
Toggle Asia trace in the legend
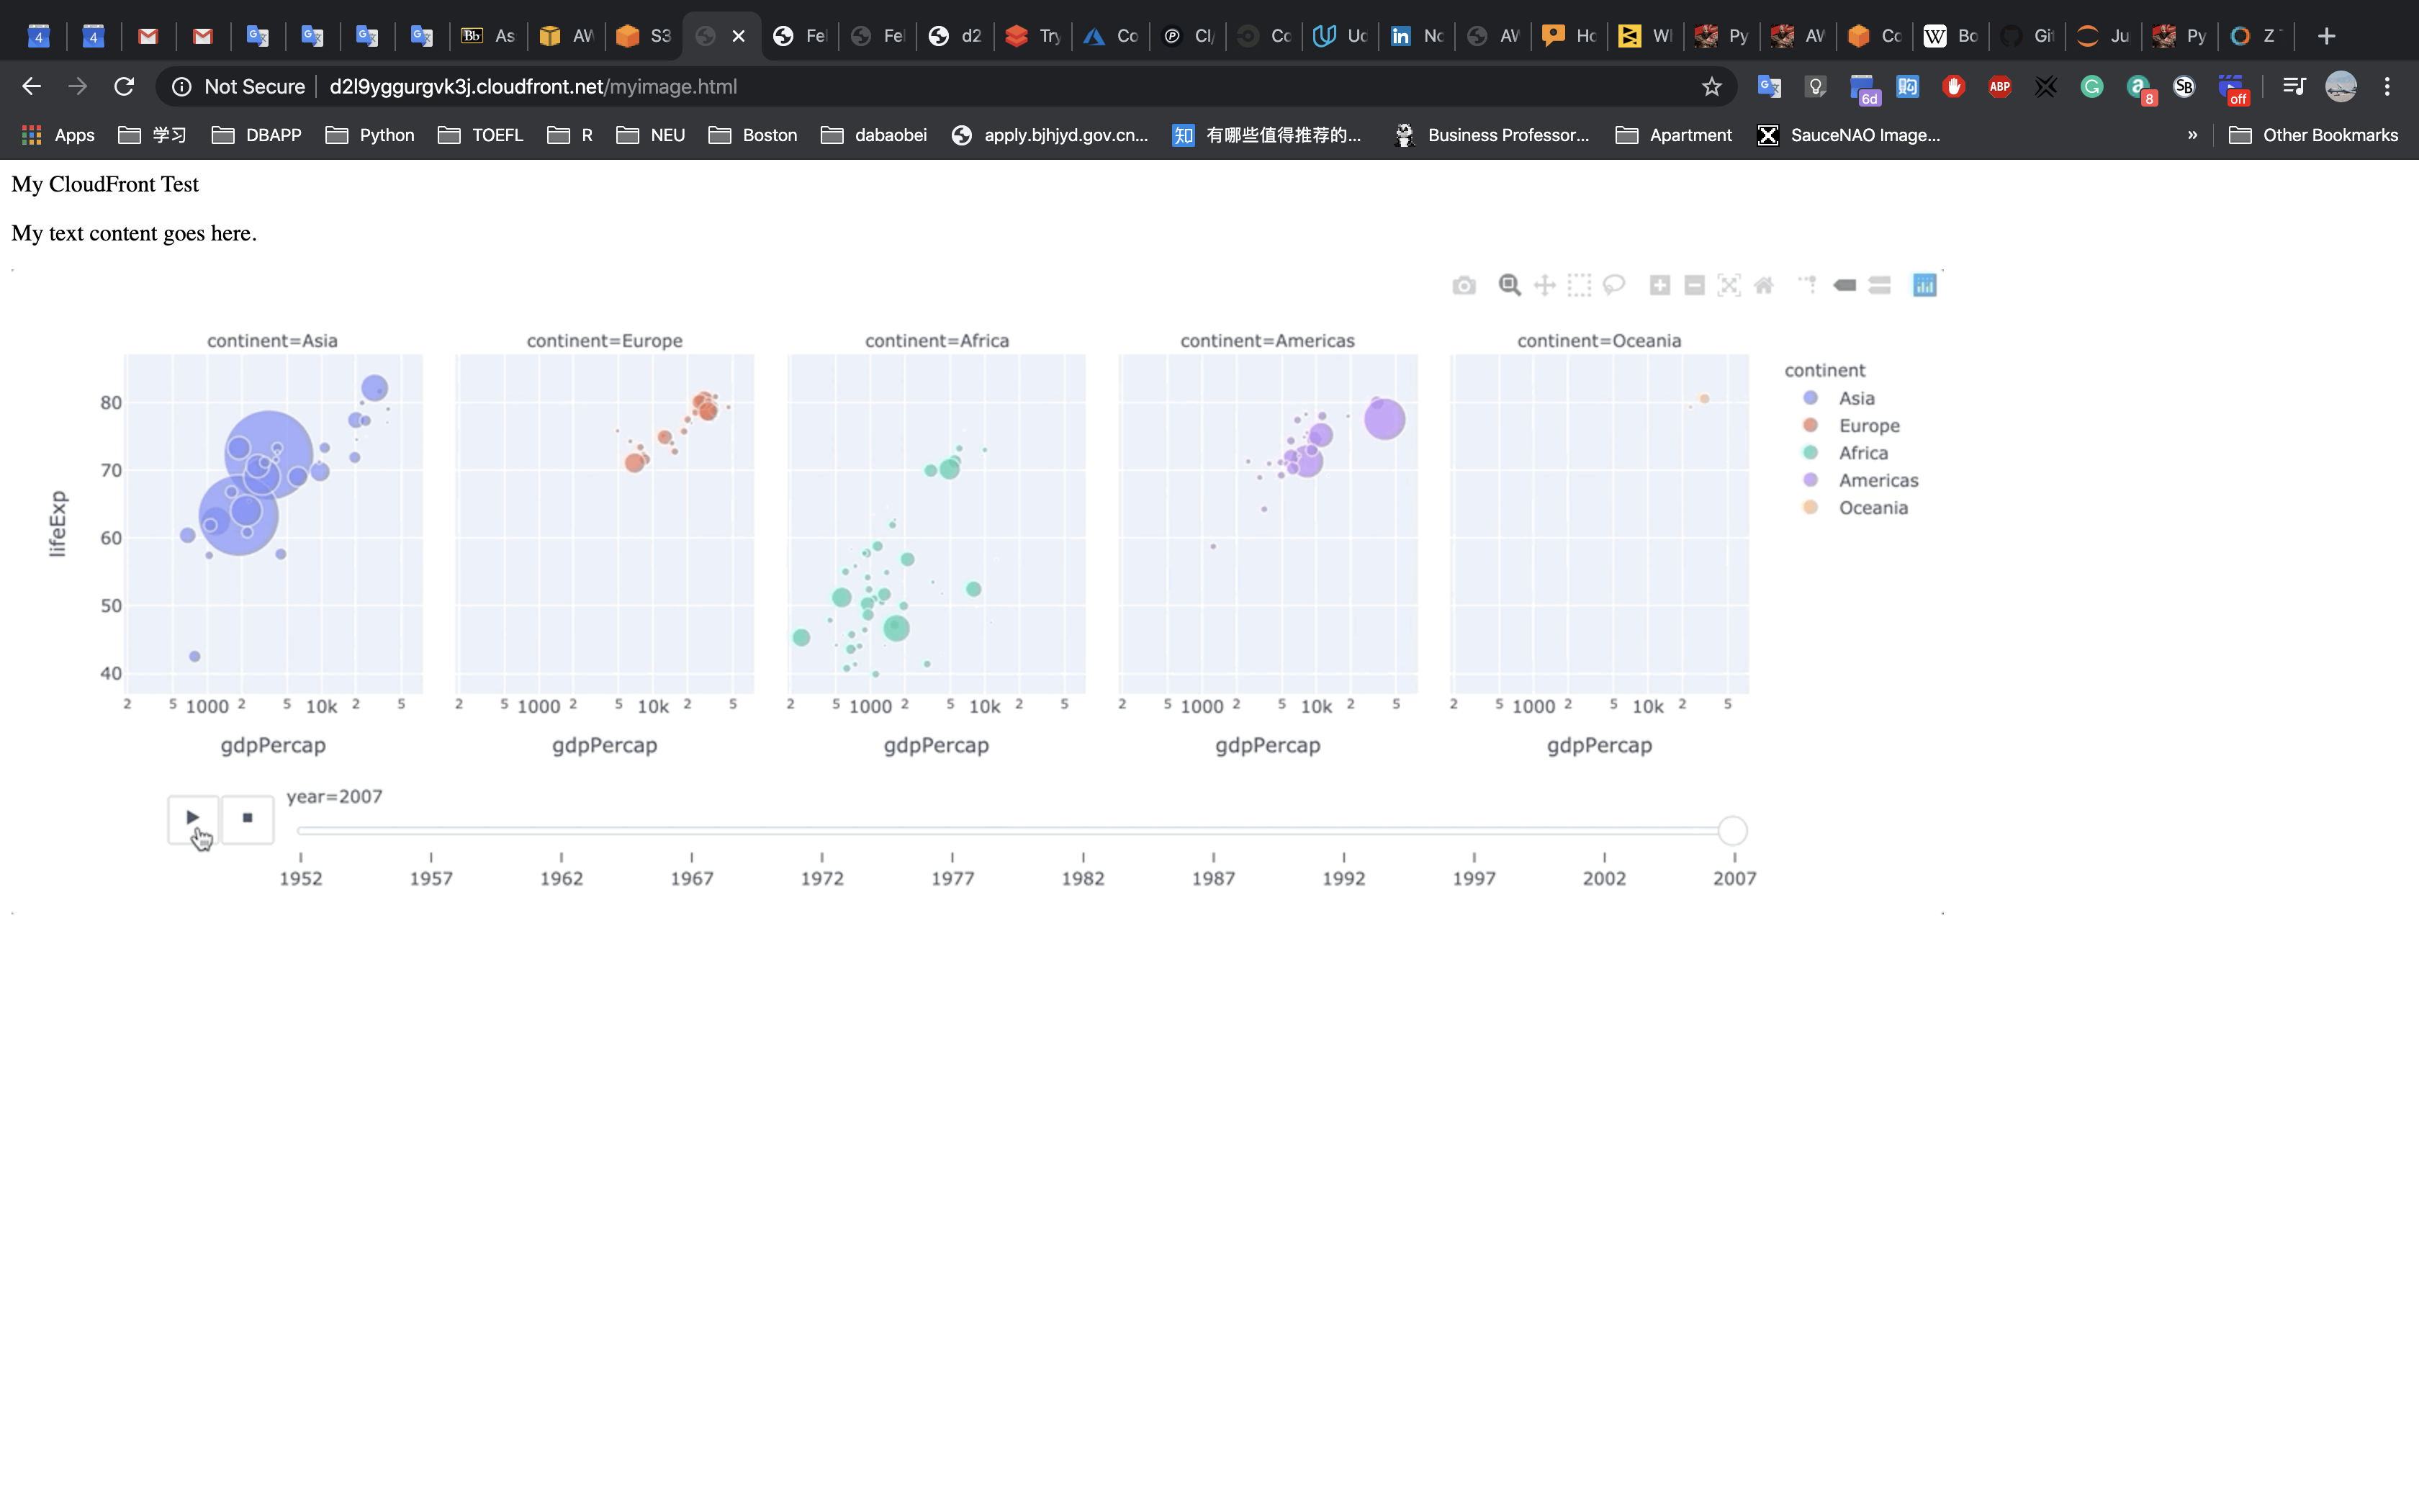point(1856,398)
